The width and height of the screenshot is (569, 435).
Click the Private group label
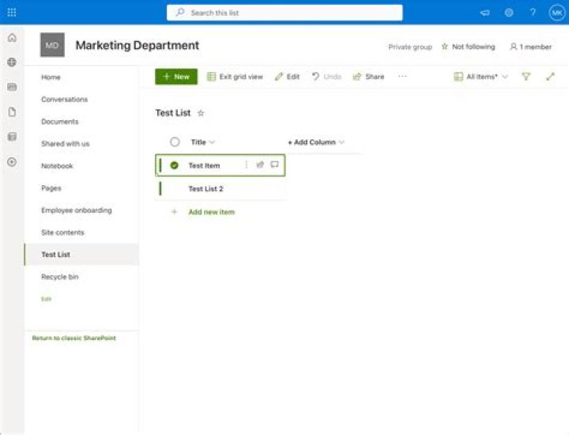pyautogui.click(x=410, y=47)
